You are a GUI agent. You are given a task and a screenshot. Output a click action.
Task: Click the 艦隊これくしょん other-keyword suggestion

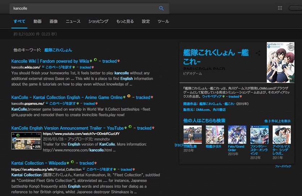coord(58,50)
